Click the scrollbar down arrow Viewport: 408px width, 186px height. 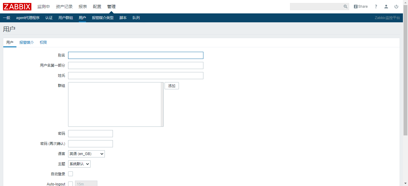406,183
